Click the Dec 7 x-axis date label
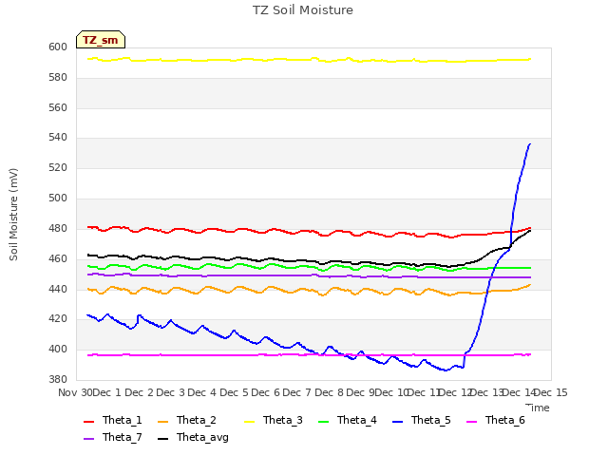The height and width of the screenshot is (456, 608). pyautogui.click(x=297, y=392)
